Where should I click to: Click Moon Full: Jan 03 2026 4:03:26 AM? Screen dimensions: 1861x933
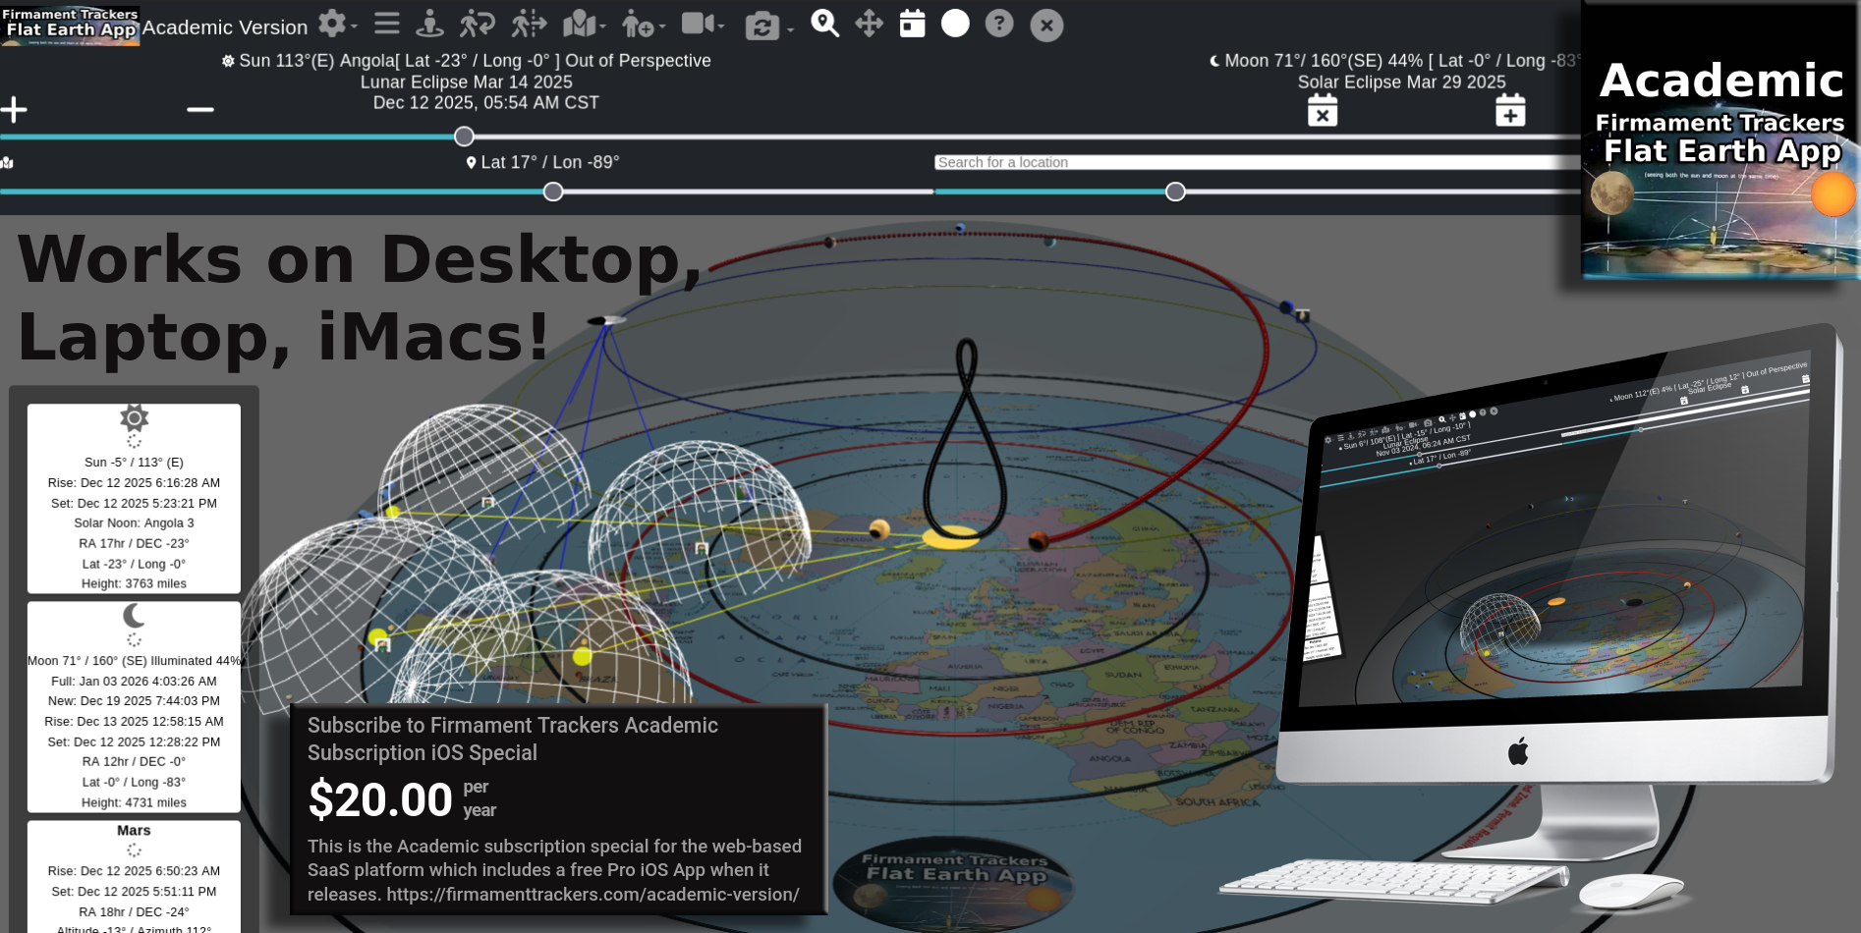(x=134, y=682)
